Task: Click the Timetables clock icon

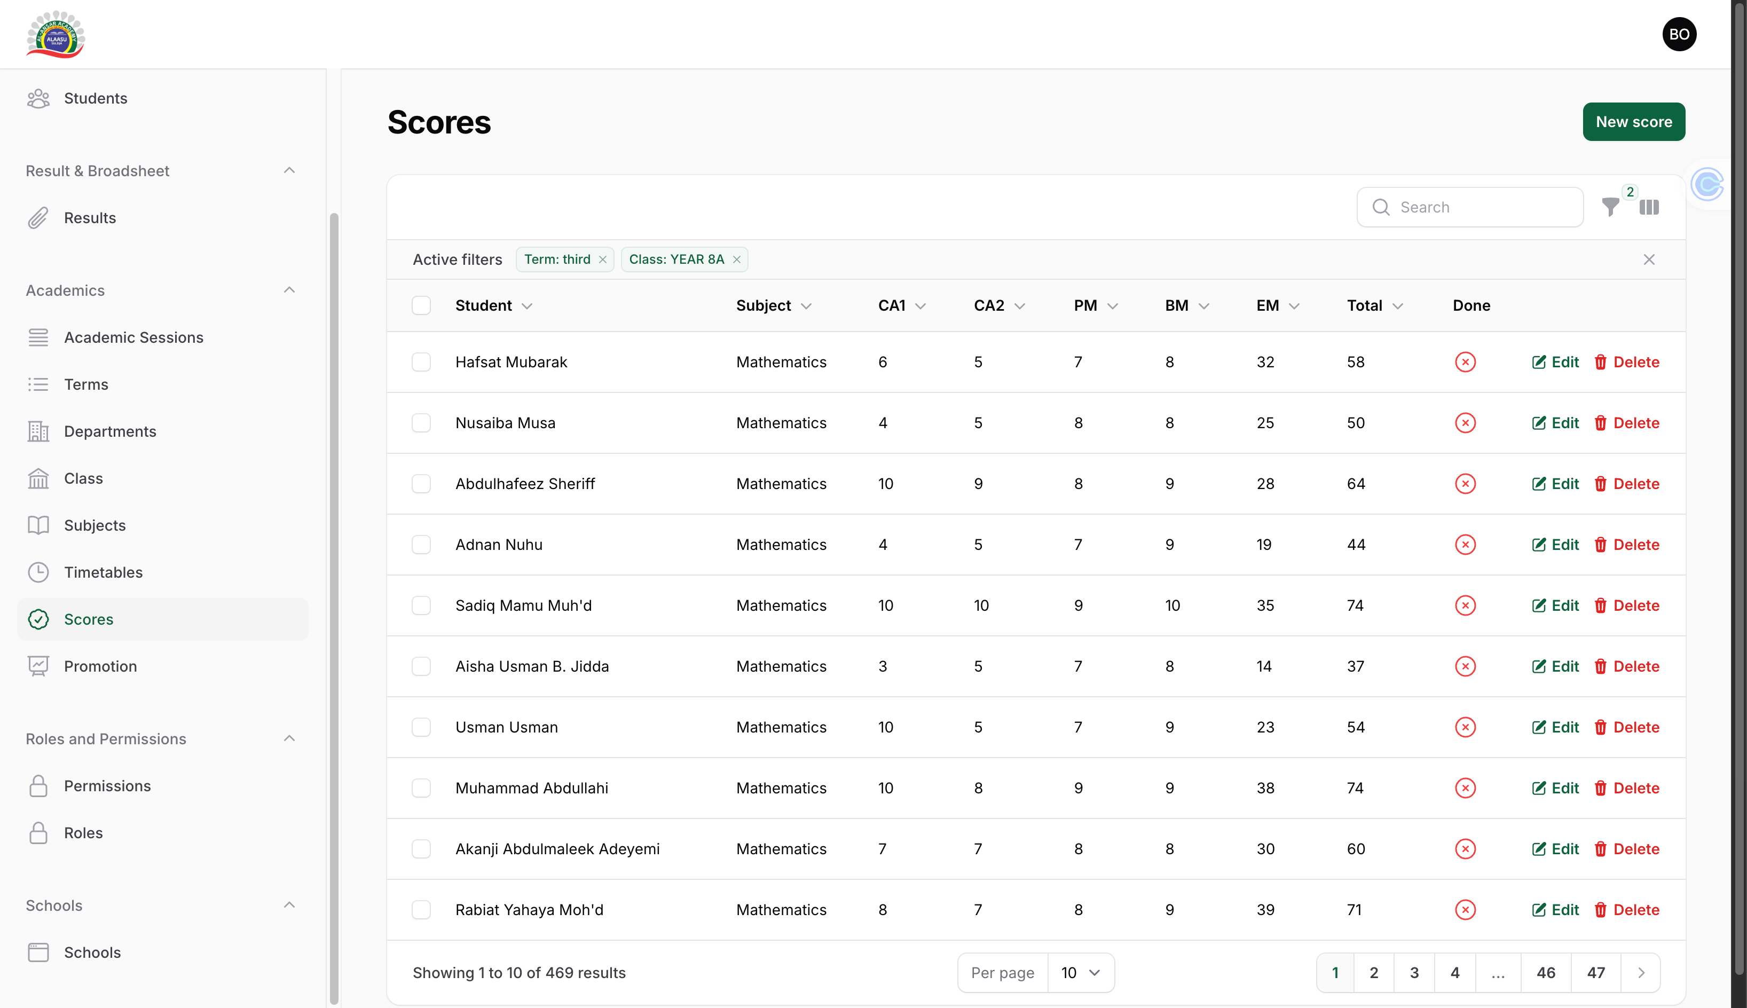Action: 38,572
